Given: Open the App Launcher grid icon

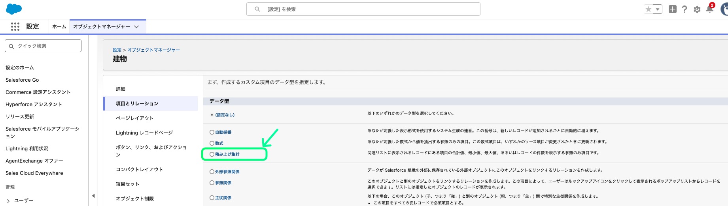Looking at the screenshot, I should [x=15, y=26].
